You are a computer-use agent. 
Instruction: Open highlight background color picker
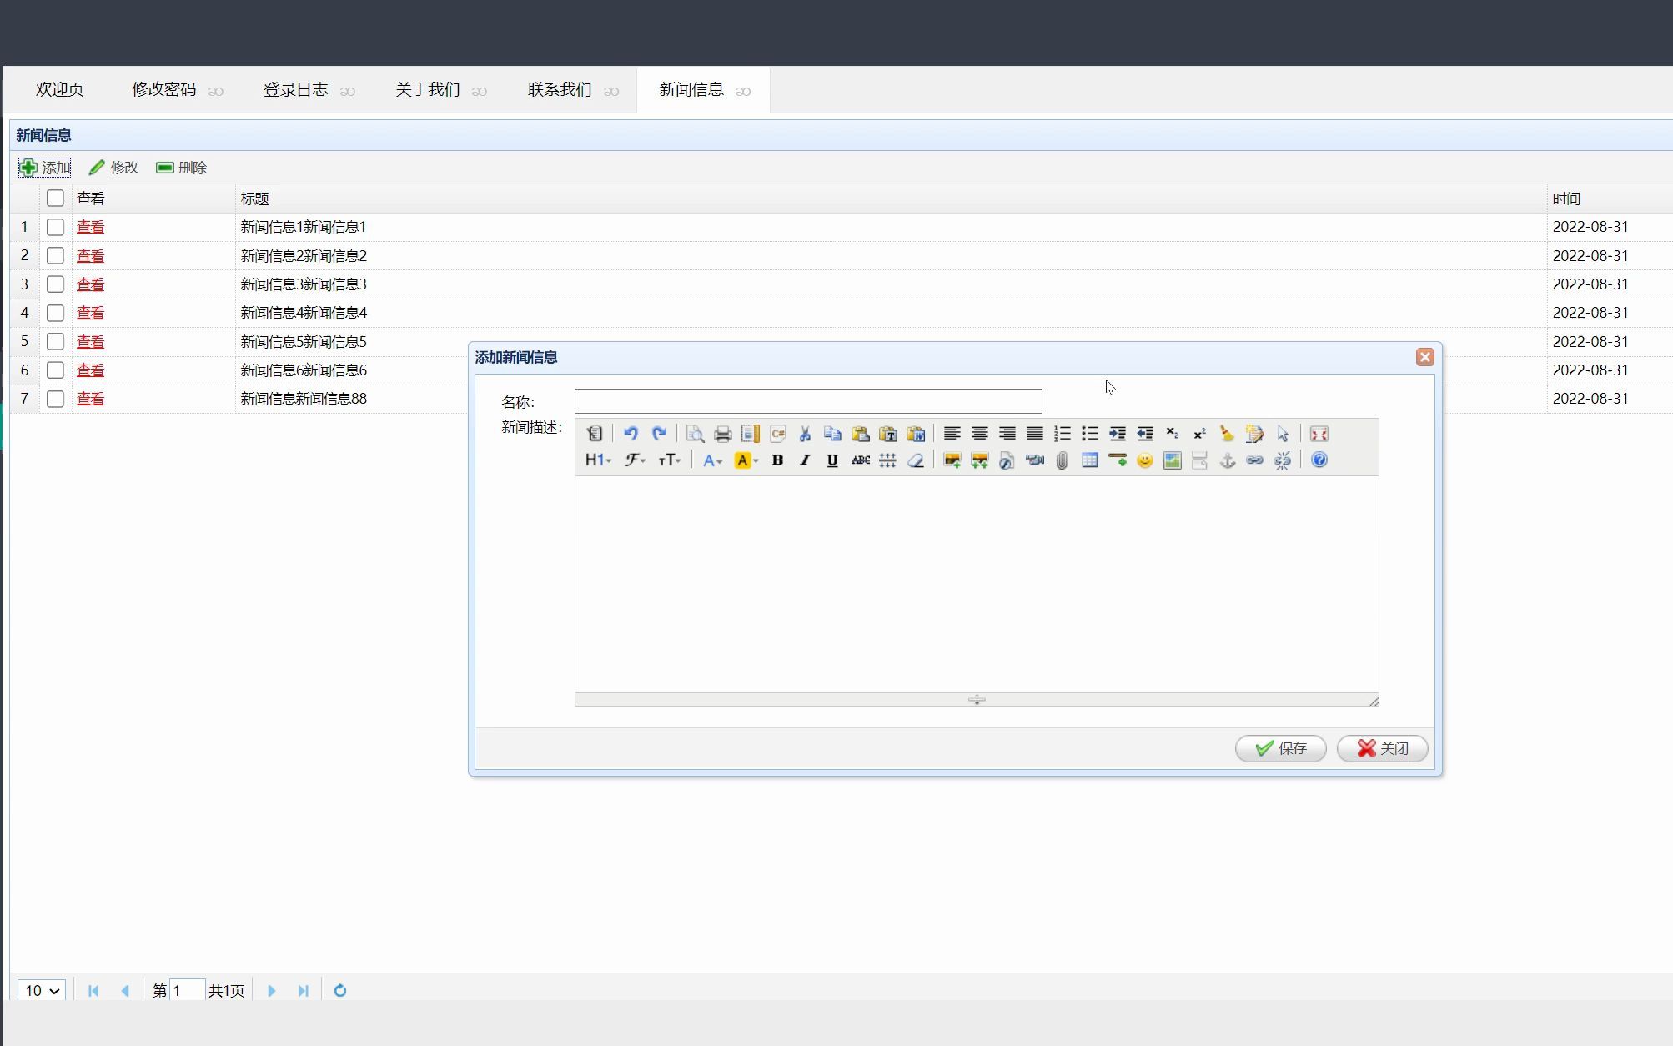[x=746, y=460]
